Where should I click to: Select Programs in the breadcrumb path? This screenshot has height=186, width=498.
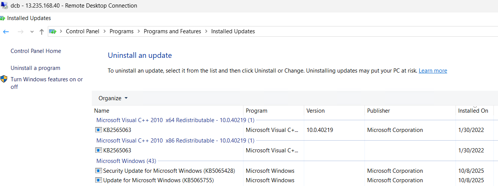[x=121, y=31]
